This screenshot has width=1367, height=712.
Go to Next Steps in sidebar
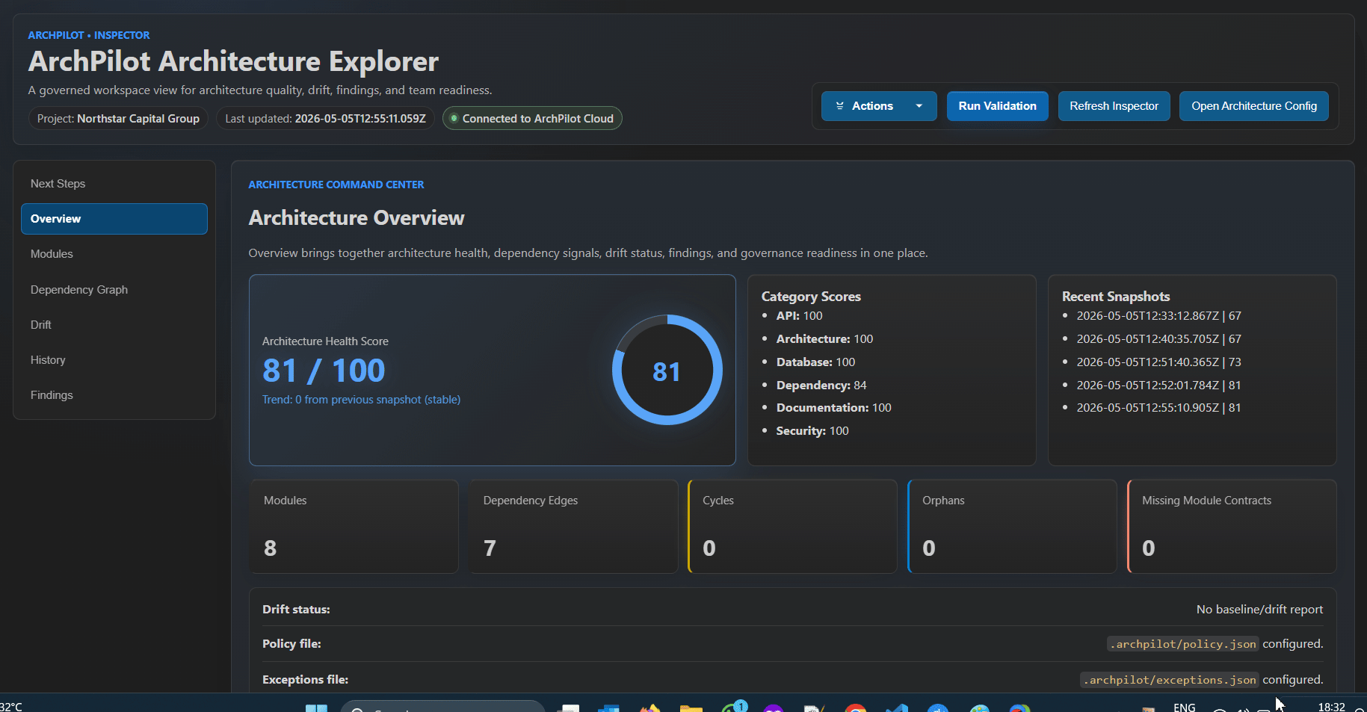(x=114, y=184)
